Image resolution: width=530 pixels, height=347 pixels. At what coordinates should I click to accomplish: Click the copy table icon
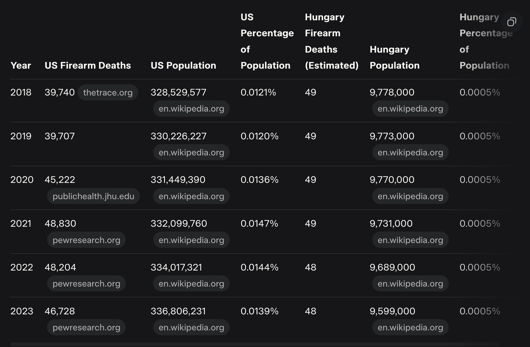512,22
